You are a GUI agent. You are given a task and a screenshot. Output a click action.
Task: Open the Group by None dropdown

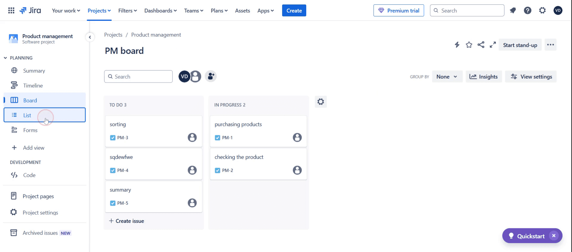pos(447,77)
